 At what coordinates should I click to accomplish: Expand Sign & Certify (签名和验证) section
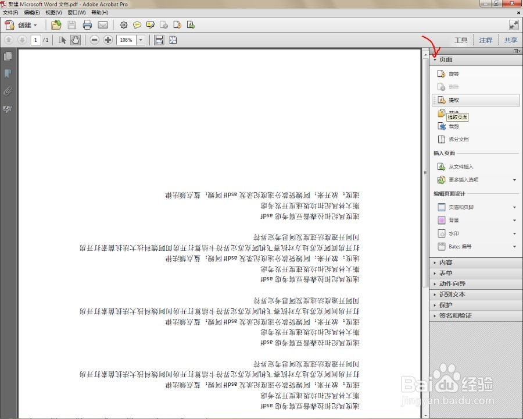coord(476,316)
